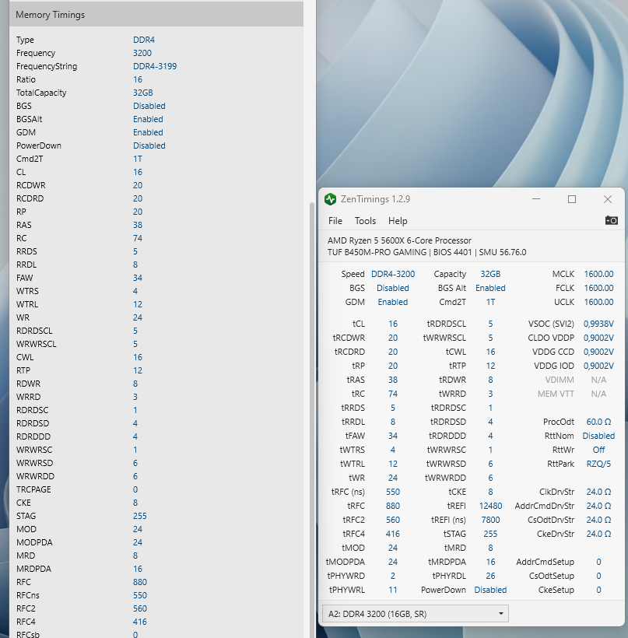The width and height of the screenshot is (628, 638).
Task: Click the ClkDrvStr 24.0 Ω value
Action: pyautogui.click(x=598, y=492)
